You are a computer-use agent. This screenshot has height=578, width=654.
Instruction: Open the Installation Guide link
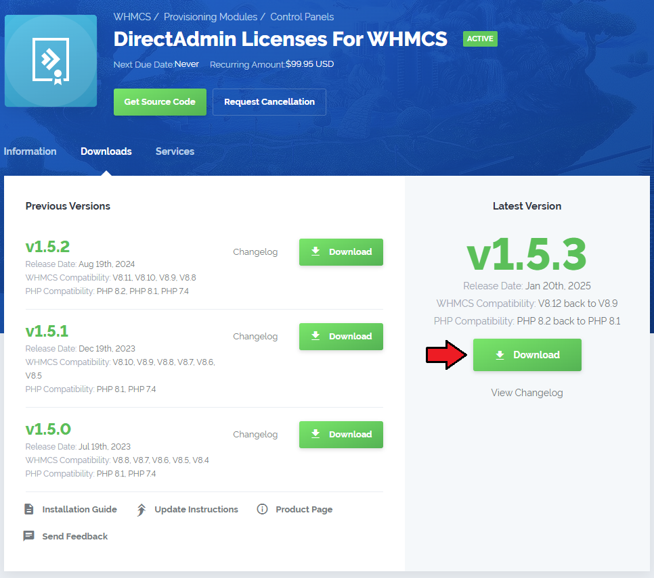[x=79, y=509]
